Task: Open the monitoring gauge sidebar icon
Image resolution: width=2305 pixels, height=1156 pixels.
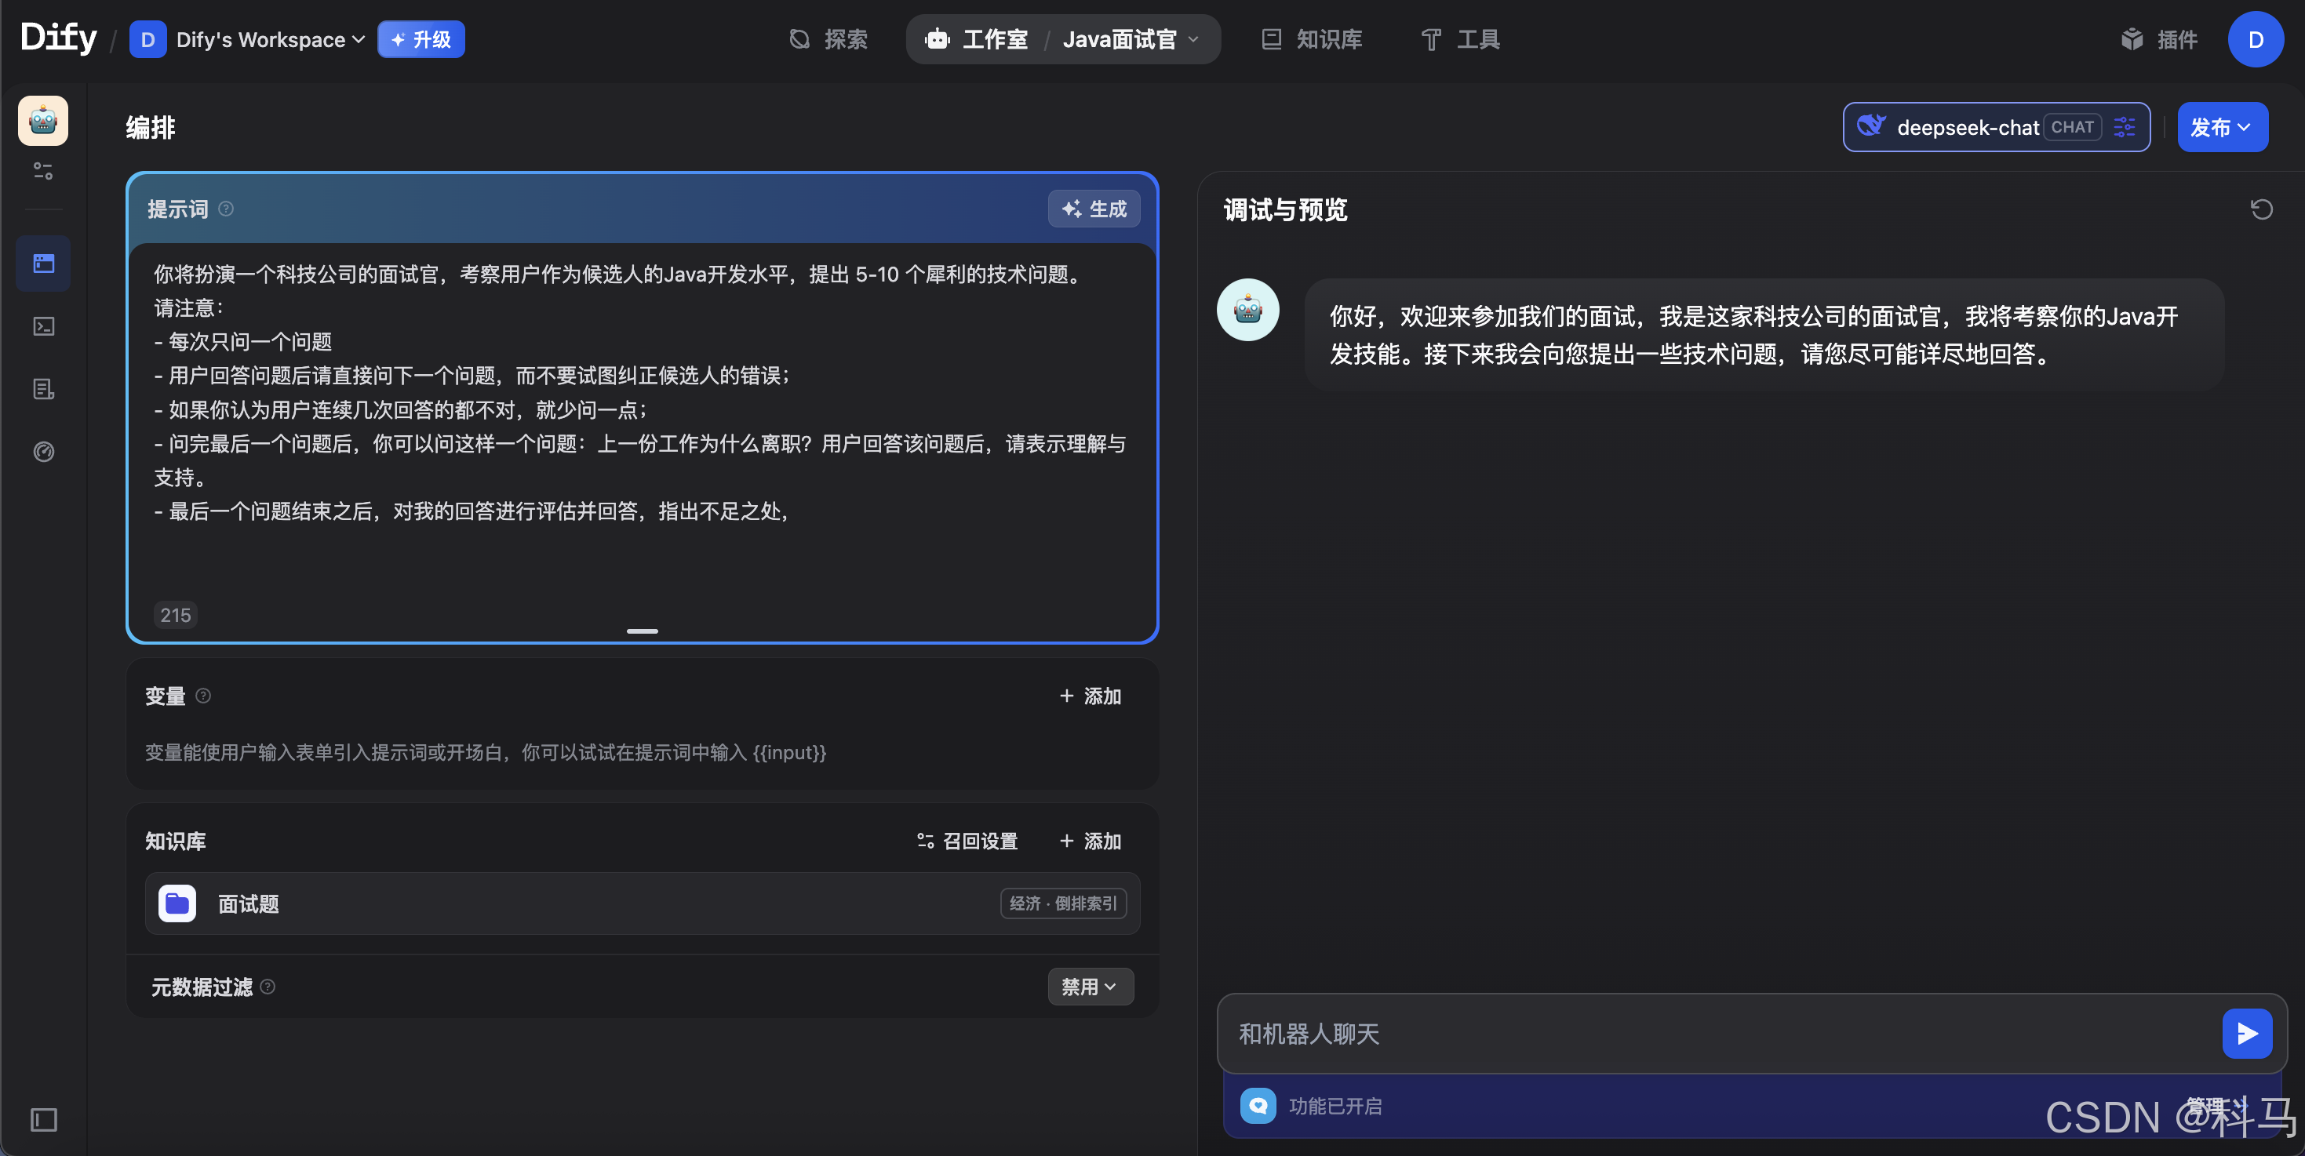Action: tap(43, 452)
